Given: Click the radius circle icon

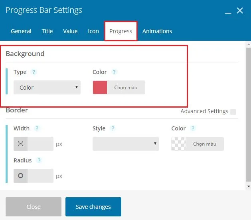Looking at the screenshot, I should pyautogui.click(x=20, y=176).
